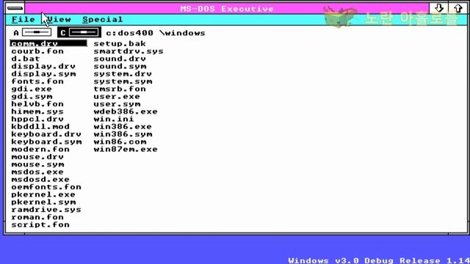Select mouse.drv file
Viewport: 470px width, 264px height.
pos(37,157)
